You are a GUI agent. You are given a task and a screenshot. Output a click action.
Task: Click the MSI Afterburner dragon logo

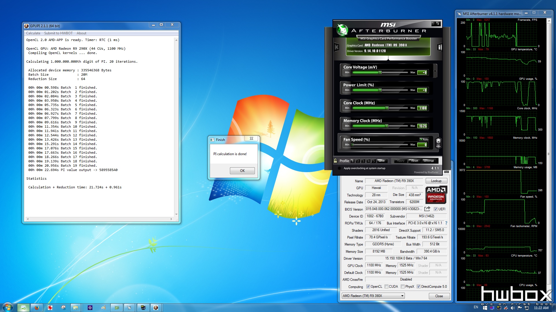point(342,30)
